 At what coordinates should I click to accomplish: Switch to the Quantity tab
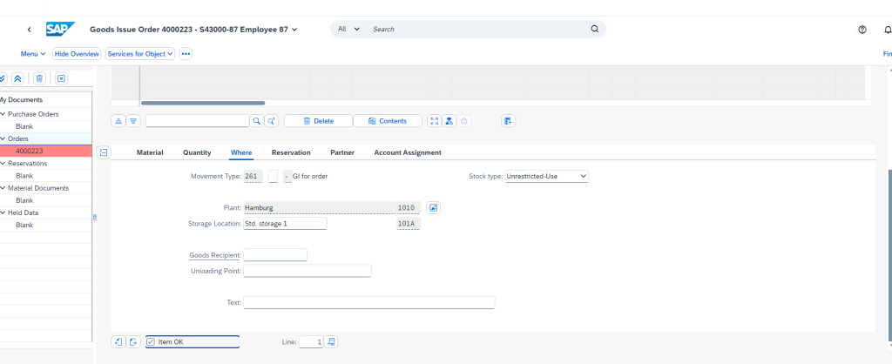[x=197, y=152]
